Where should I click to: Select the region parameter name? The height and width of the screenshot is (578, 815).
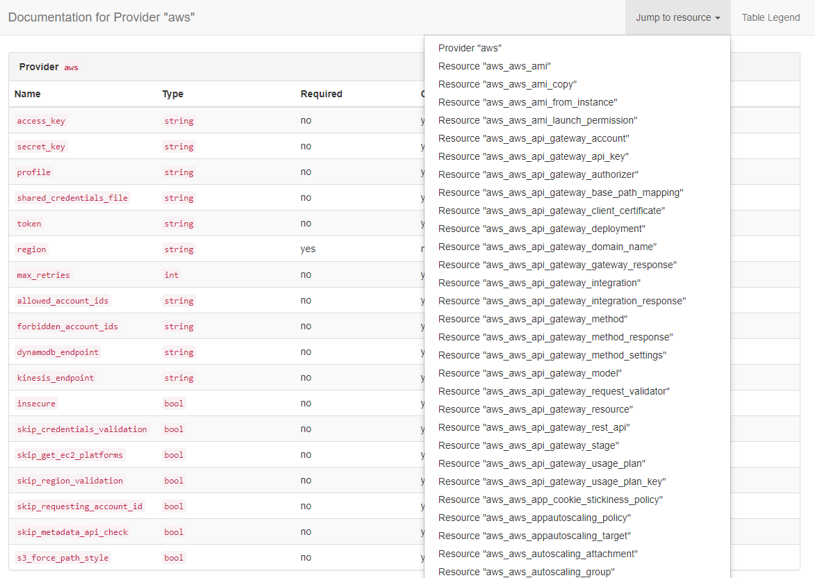31,249
